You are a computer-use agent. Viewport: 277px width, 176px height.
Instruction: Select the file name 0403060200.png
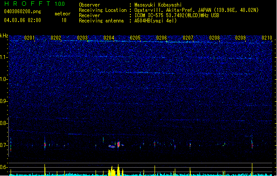(x=22, y=11)
